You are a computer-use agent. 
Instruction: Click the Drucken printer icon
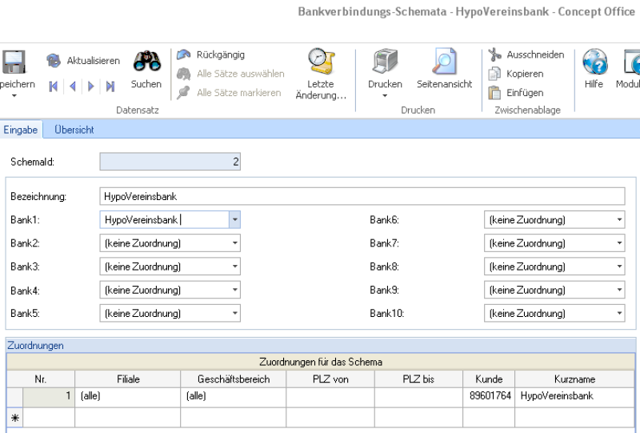pyautogui.click(x=385, y=62)
